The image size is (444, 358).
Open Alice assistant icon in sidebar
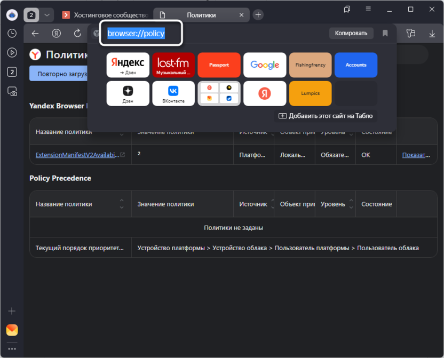(x=12, y=15)
